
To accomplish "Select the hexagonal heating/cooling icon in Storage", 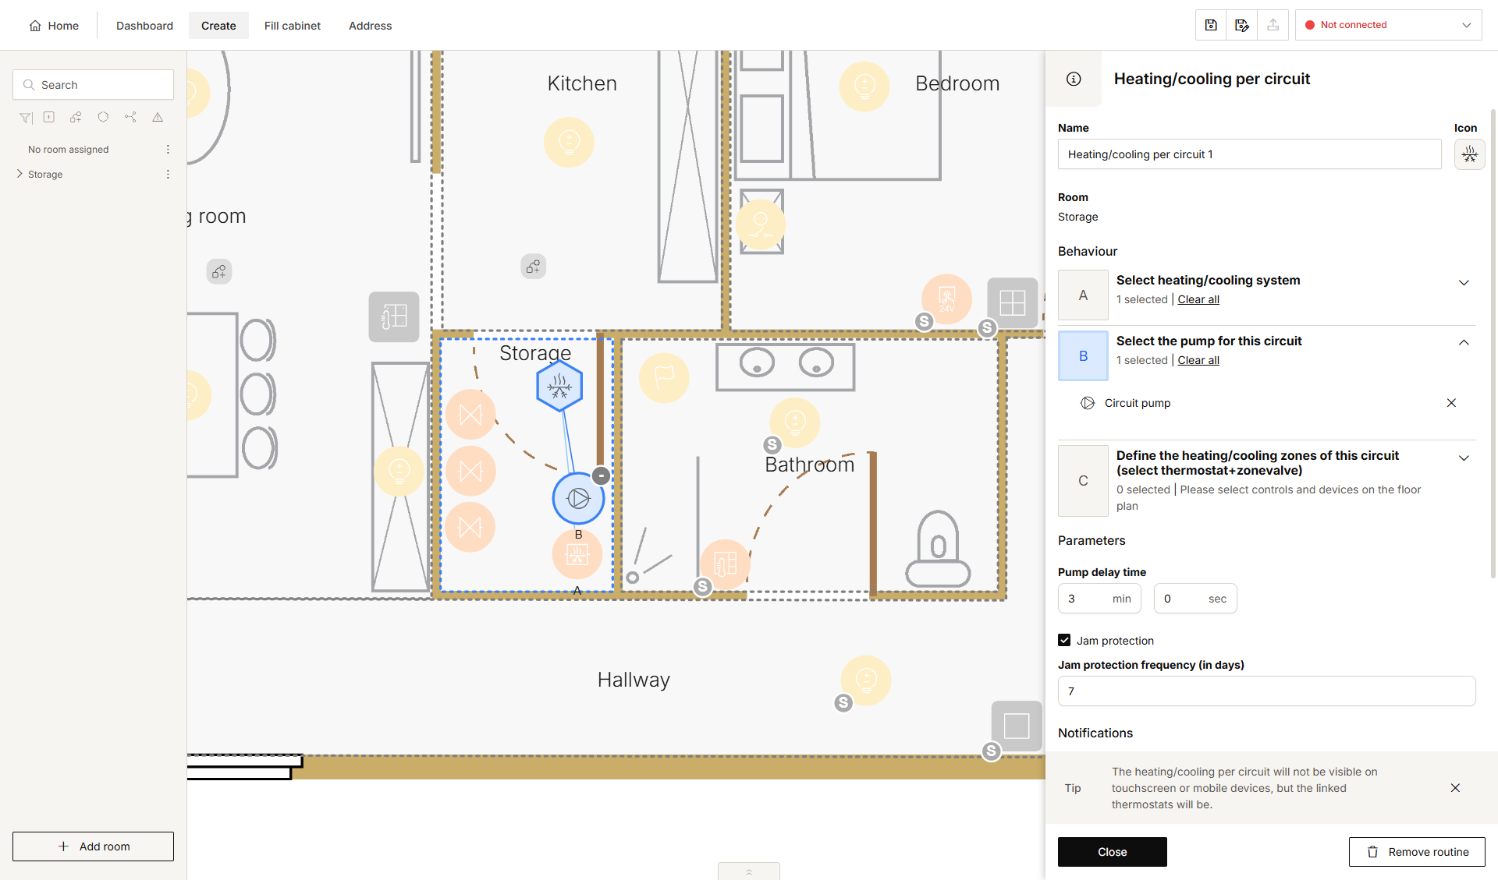I will (559, 386).
